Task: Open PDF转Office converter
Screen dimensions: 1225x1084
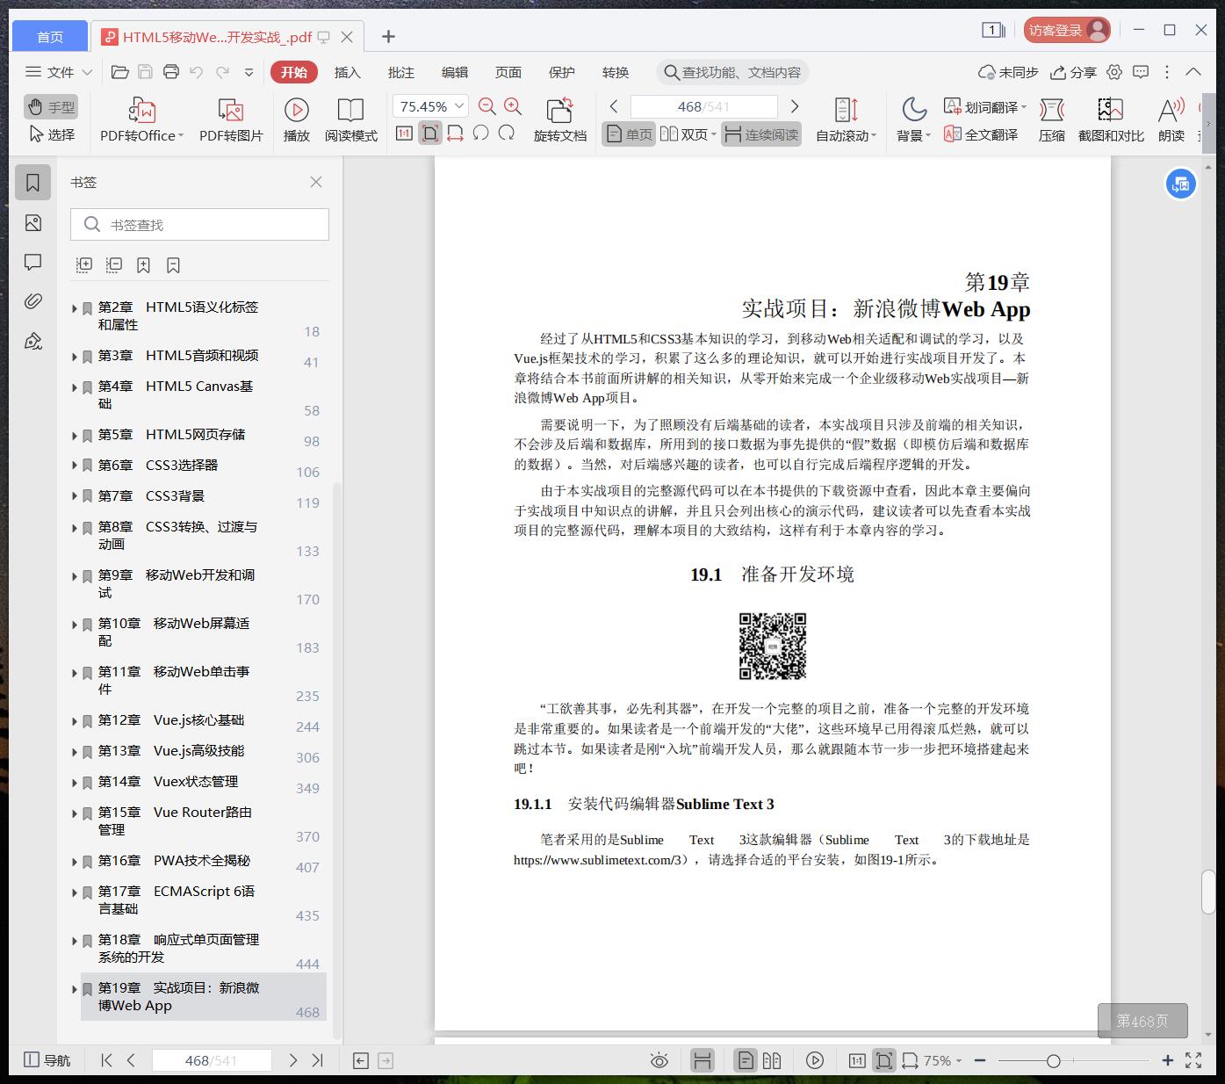Action: coord(141,120)
